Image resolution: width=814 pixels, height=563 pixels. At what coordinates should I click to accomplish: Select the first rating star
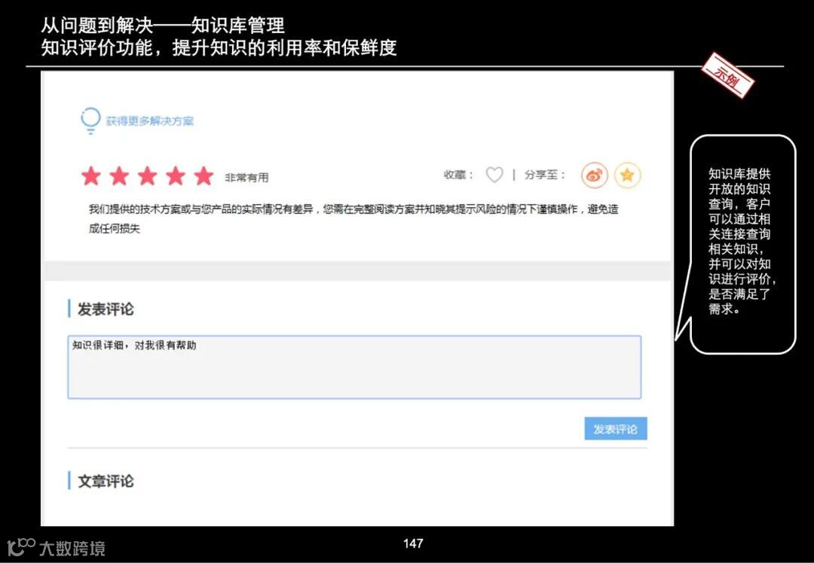[x=91, y=176]
